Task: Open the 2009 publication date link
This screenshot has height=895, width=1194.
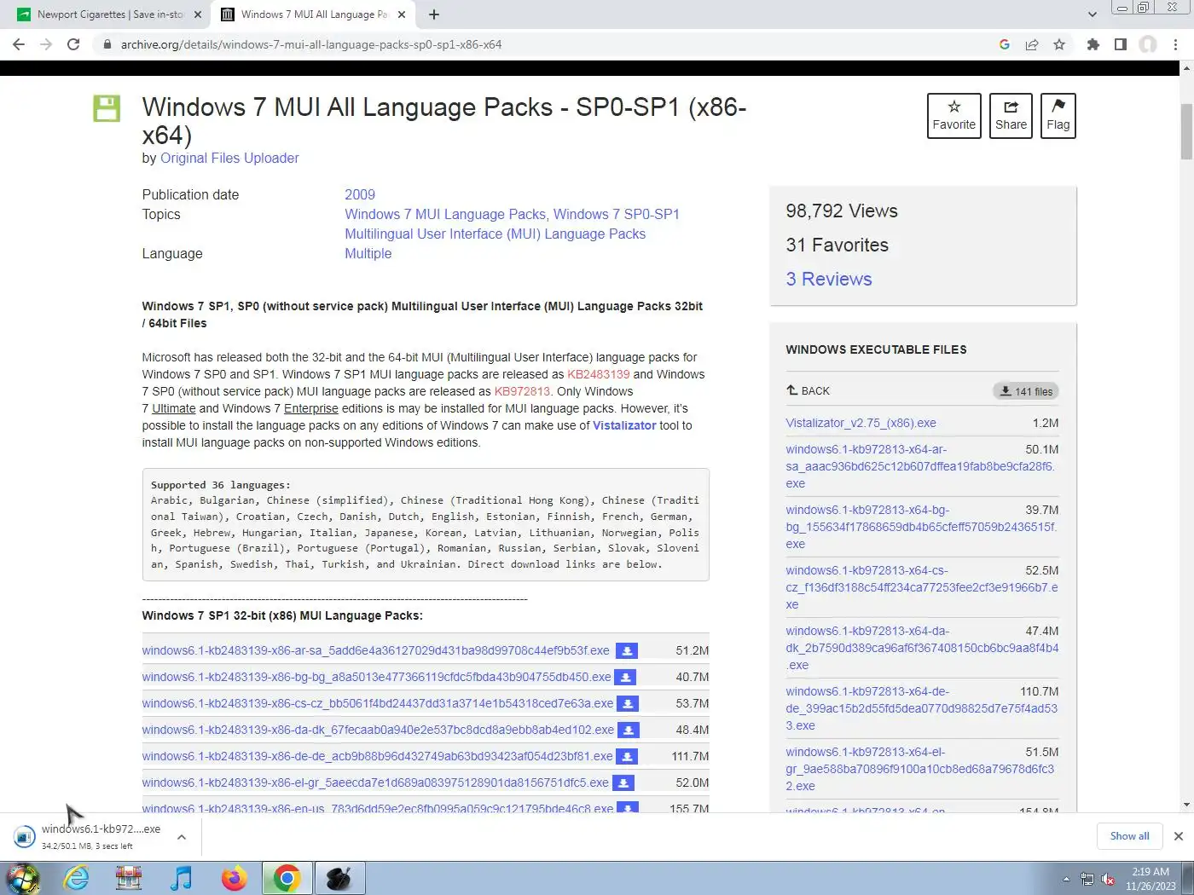Action: point(360,194)
